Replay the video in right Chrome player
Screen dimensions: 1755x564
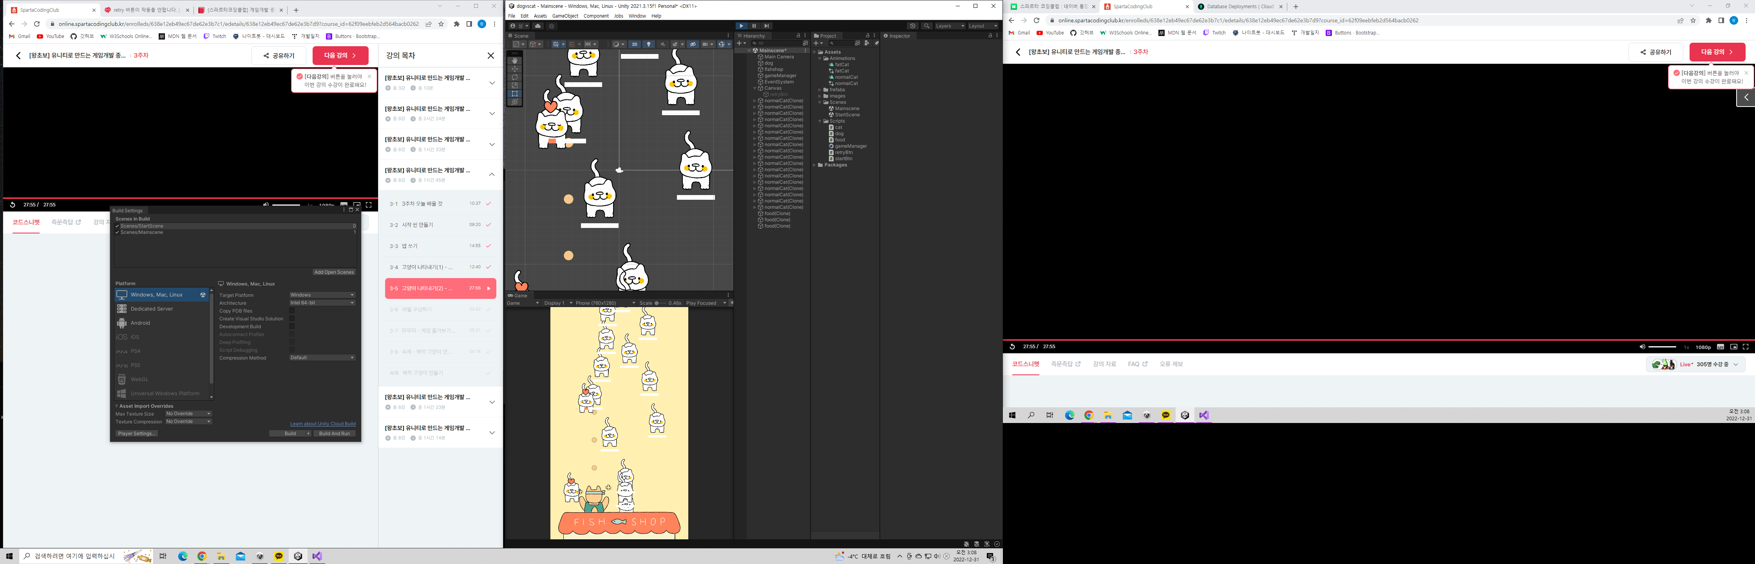tap(1012, 347)
